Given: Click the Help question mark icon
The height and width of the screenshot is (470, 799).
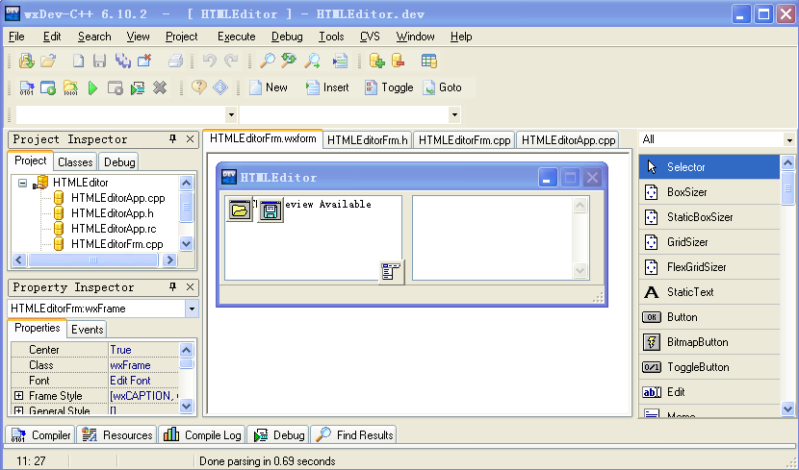Looking at the screenshot, I should pos(198,87).
